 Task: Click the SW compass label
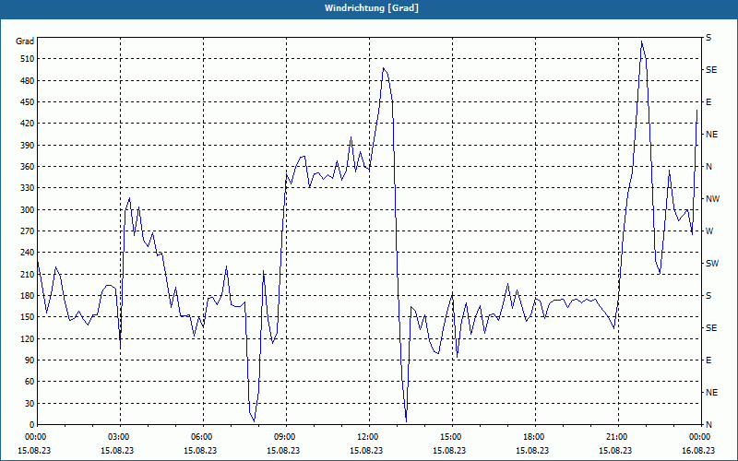[712, 264]
